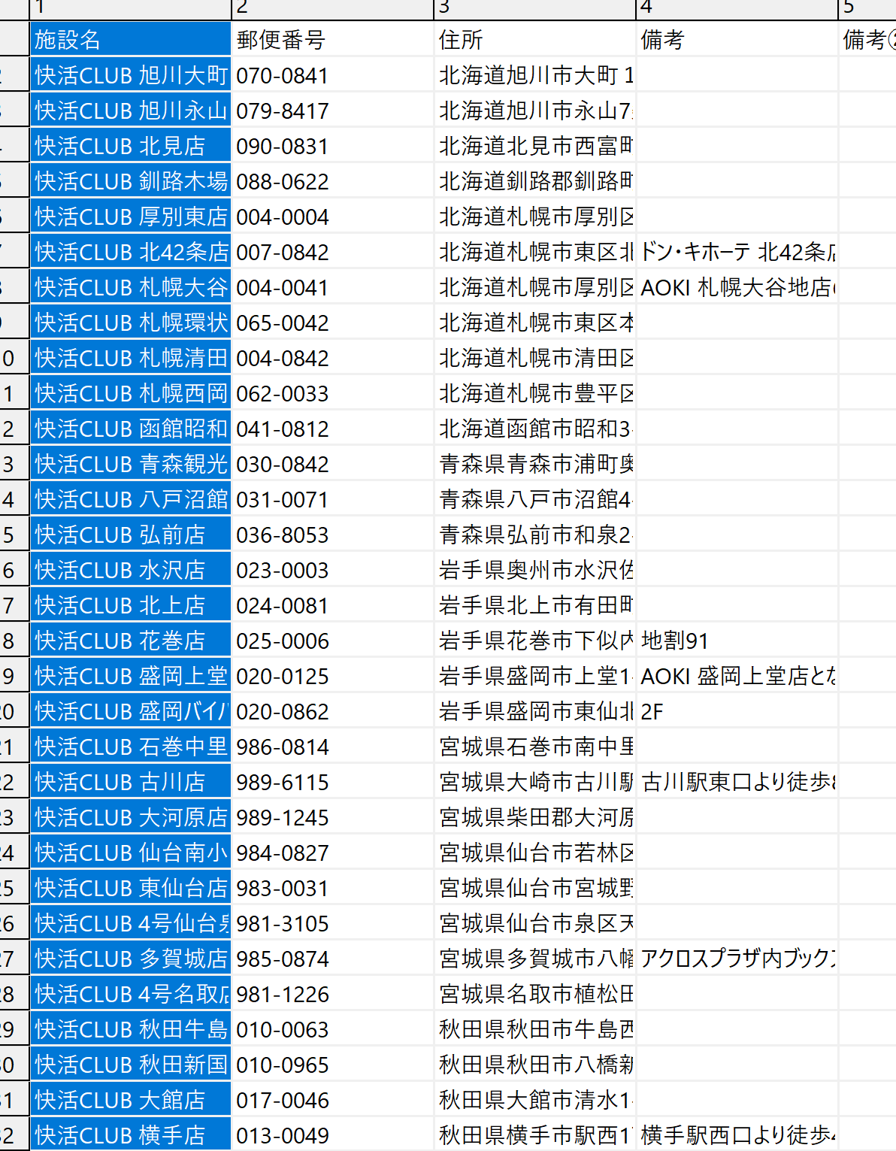Screen dimensions: 896x1151
Task: Select postal code 020-0125
Action: tap(332, 675)
